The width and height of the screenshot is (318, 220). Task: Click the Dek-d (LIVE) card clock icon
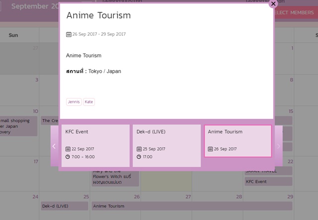139,157
